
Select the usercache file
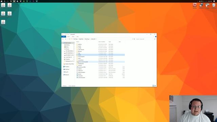101,76
